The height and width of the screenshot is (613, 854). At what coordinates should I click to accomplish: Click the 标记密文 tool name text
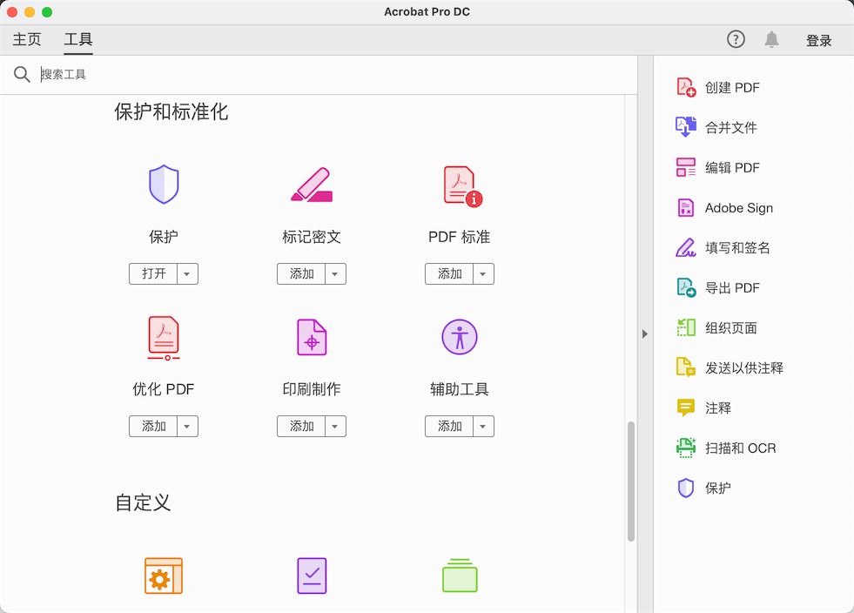pyautogui.click(x=312, y=237)
